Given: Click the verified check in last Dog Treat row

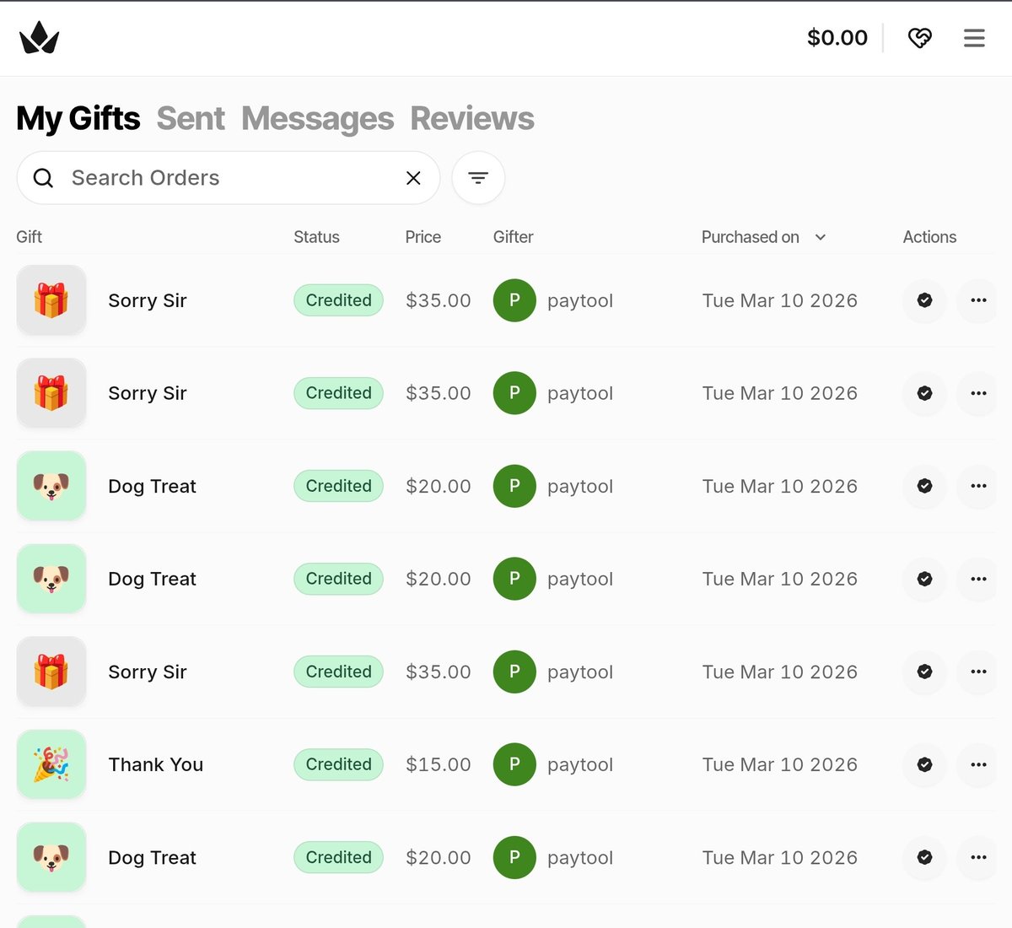Looking at the screenshot, I should 924,857.
